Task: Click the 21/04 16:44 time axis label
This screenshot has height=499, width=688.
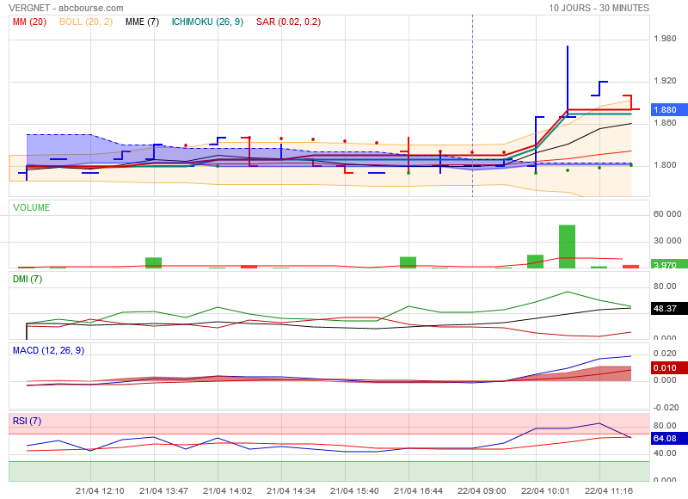Action: click(x=418, y=490)
